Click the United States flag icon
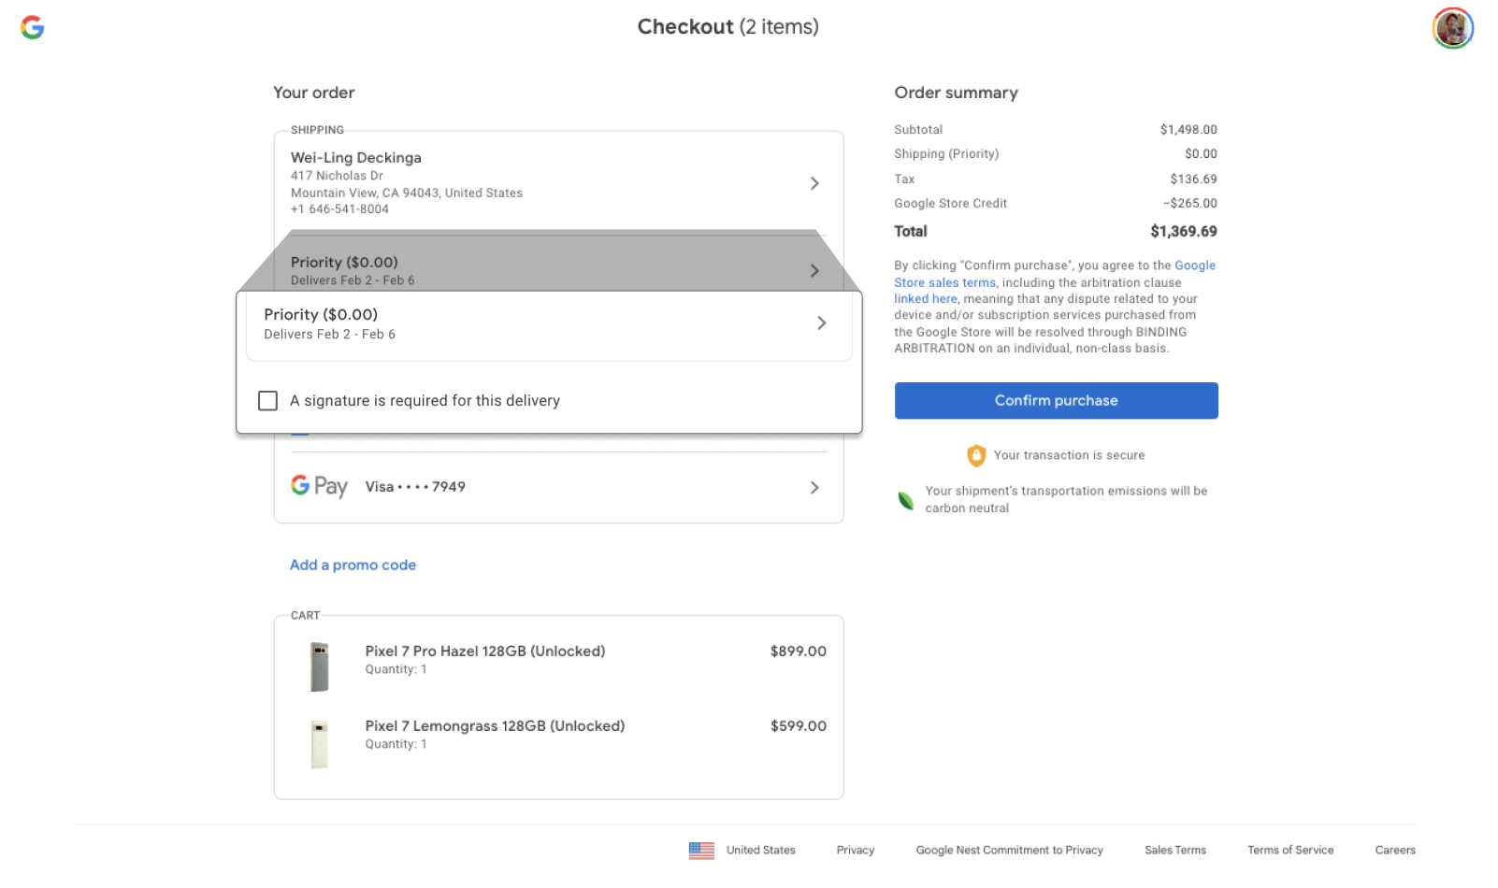1498x888 pixels. 701,851
